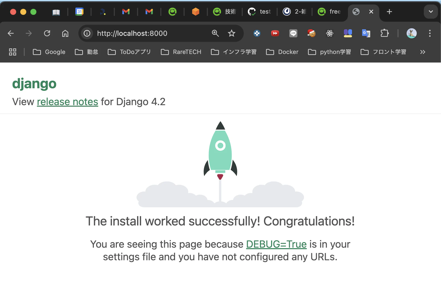Open the apps grid in bookmarks bar
Screen dimensions: 441x288
pyautogui.click(x=13, y=52)
